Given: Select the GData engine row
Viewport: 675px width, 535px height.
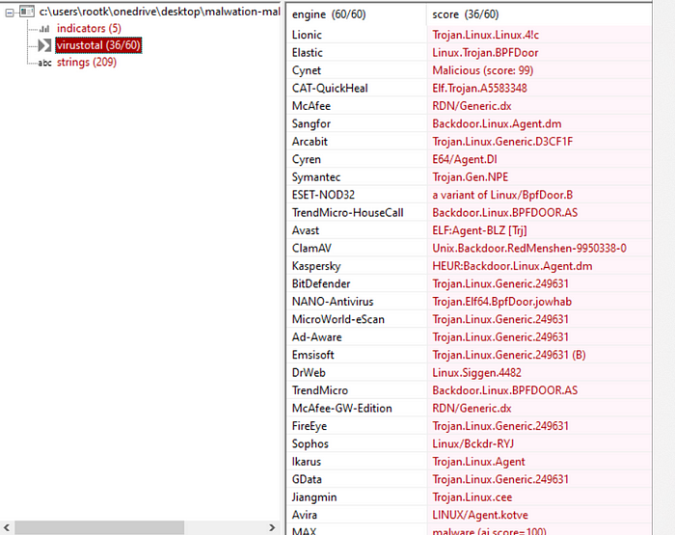Looking at the screenshot, I should (469, 479).
